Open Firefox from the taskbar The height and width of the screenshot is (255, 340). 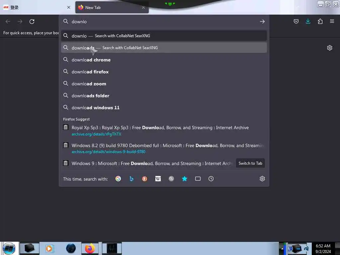click(90, 248)
